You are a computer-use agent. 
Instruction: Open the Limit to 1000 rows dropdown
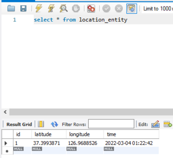157,8
